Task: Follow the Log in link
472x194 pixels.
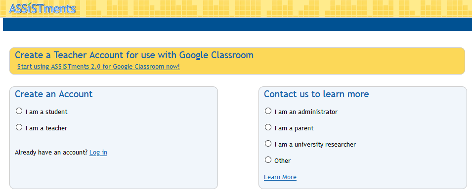Action: click(x=98, y=153)
